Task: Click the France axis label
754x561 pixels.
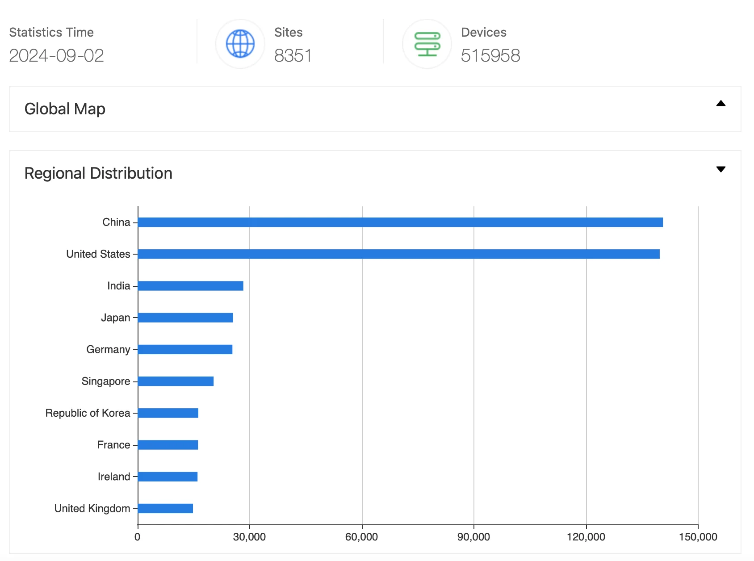Action: 114,445
